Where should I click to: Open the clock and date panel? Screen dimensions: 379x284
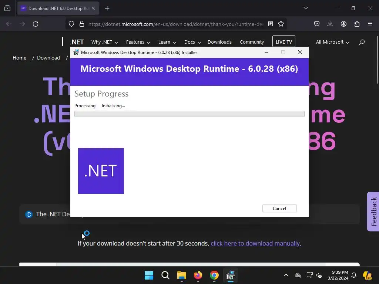[x=338, y=275]
